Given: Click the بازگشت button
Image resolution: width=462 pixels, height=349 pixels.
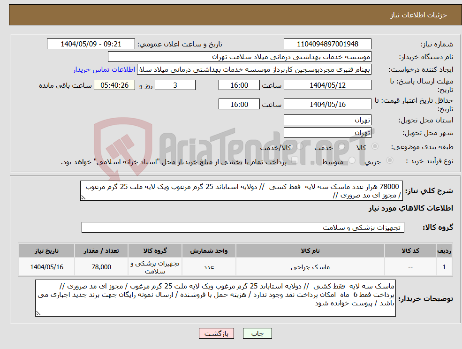Looking at the screenshot, I should coord(216,334).
